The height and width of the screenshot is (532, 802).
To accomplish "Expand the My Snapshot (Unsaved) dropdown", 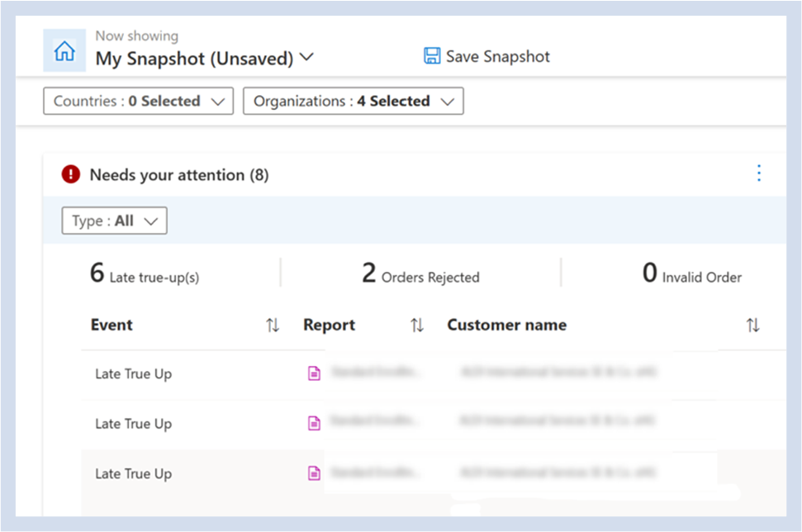I will (306, 58).
